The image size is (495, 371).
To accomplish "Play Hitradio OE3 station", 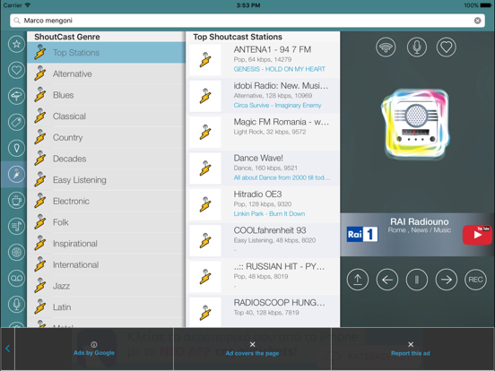I will 264,204.
